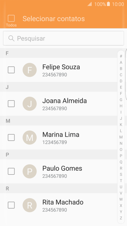
Task: Tap the battery icon in status bar
Action: click(x=108, y=4)
